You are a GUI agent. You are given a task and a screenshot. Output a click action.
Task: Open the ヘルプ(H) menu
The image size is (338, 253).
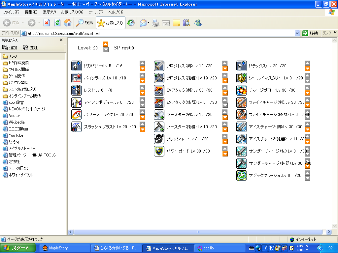point(116,12)
